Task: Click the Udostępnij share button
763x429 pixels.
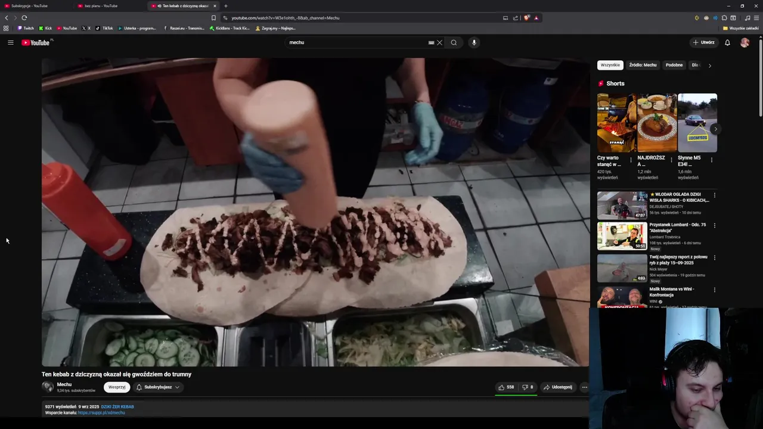Action: [557, 387]
